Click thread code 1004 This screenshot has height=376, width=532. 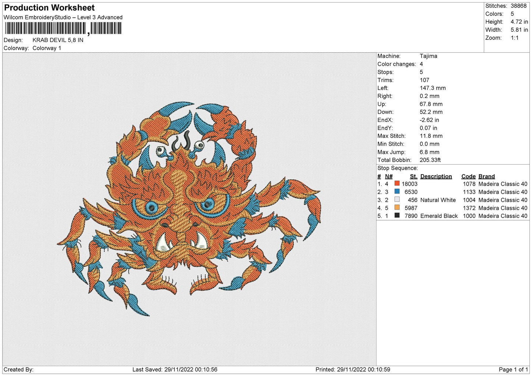click(469, 200)
